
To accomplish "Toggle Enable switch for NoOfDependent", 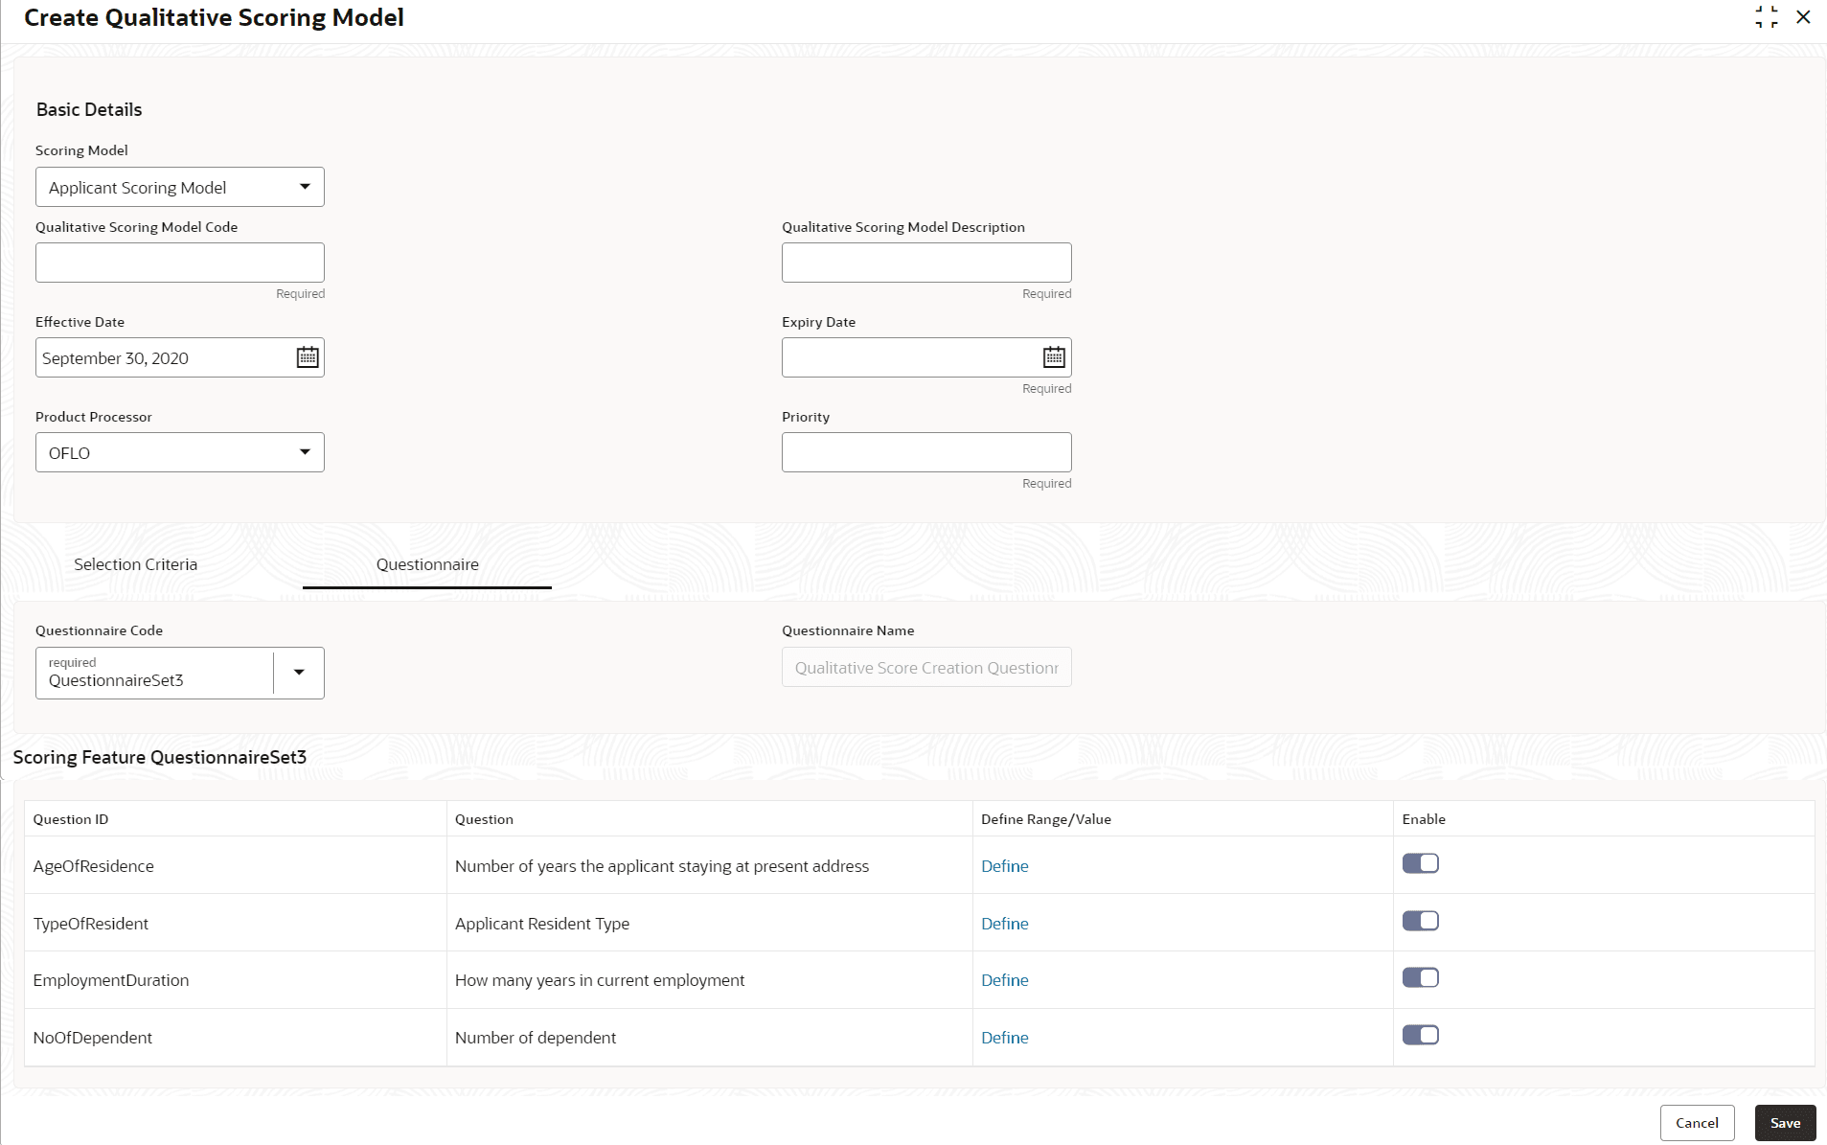I will coord(1420,1035).
